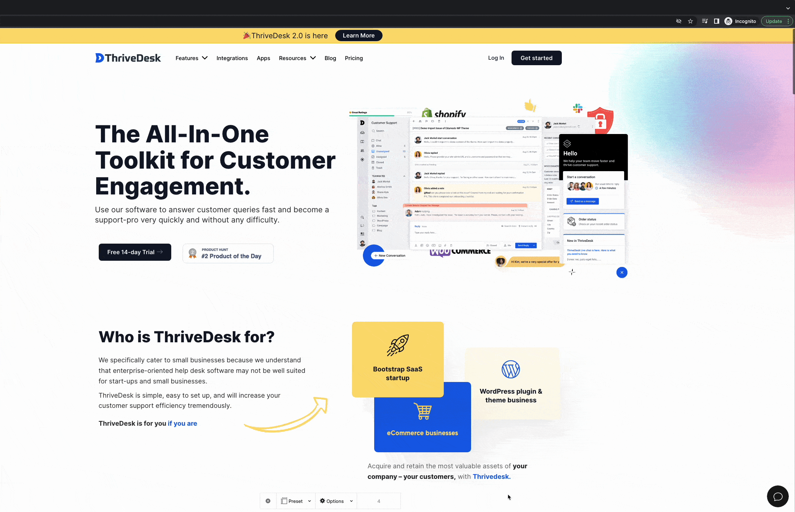Click the ThriveDesk logo icon

point(98,58)
